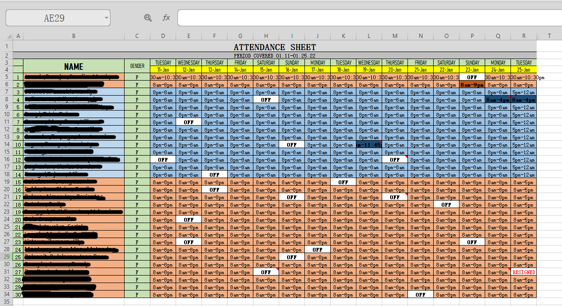The width and height of the screenshot is (562, 306).
Task: Select the OFF cell in row 28
Action: coord(318,250)
